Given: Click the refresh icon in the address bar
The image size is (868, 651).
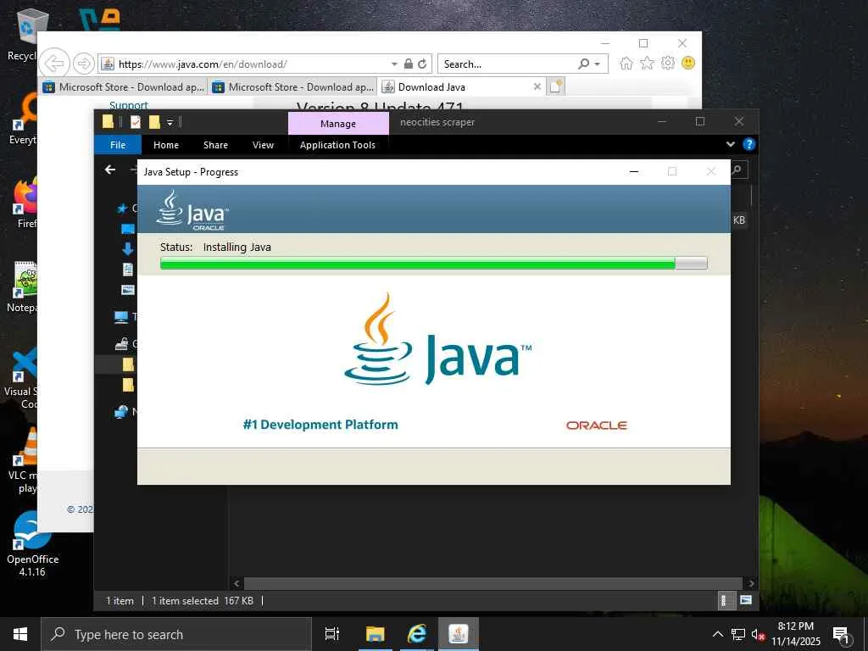Looking at the screenshot, I should [x=422, y=64].
